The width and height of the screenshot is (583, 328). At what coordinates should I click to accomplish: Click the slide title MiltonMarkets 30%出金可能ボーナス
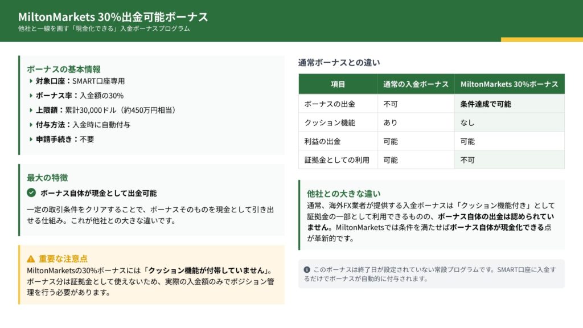pos(113,17)
